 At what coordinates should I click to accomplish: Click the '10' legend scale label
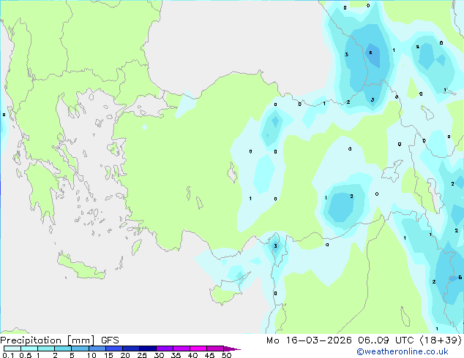click(x=91, y=355)
